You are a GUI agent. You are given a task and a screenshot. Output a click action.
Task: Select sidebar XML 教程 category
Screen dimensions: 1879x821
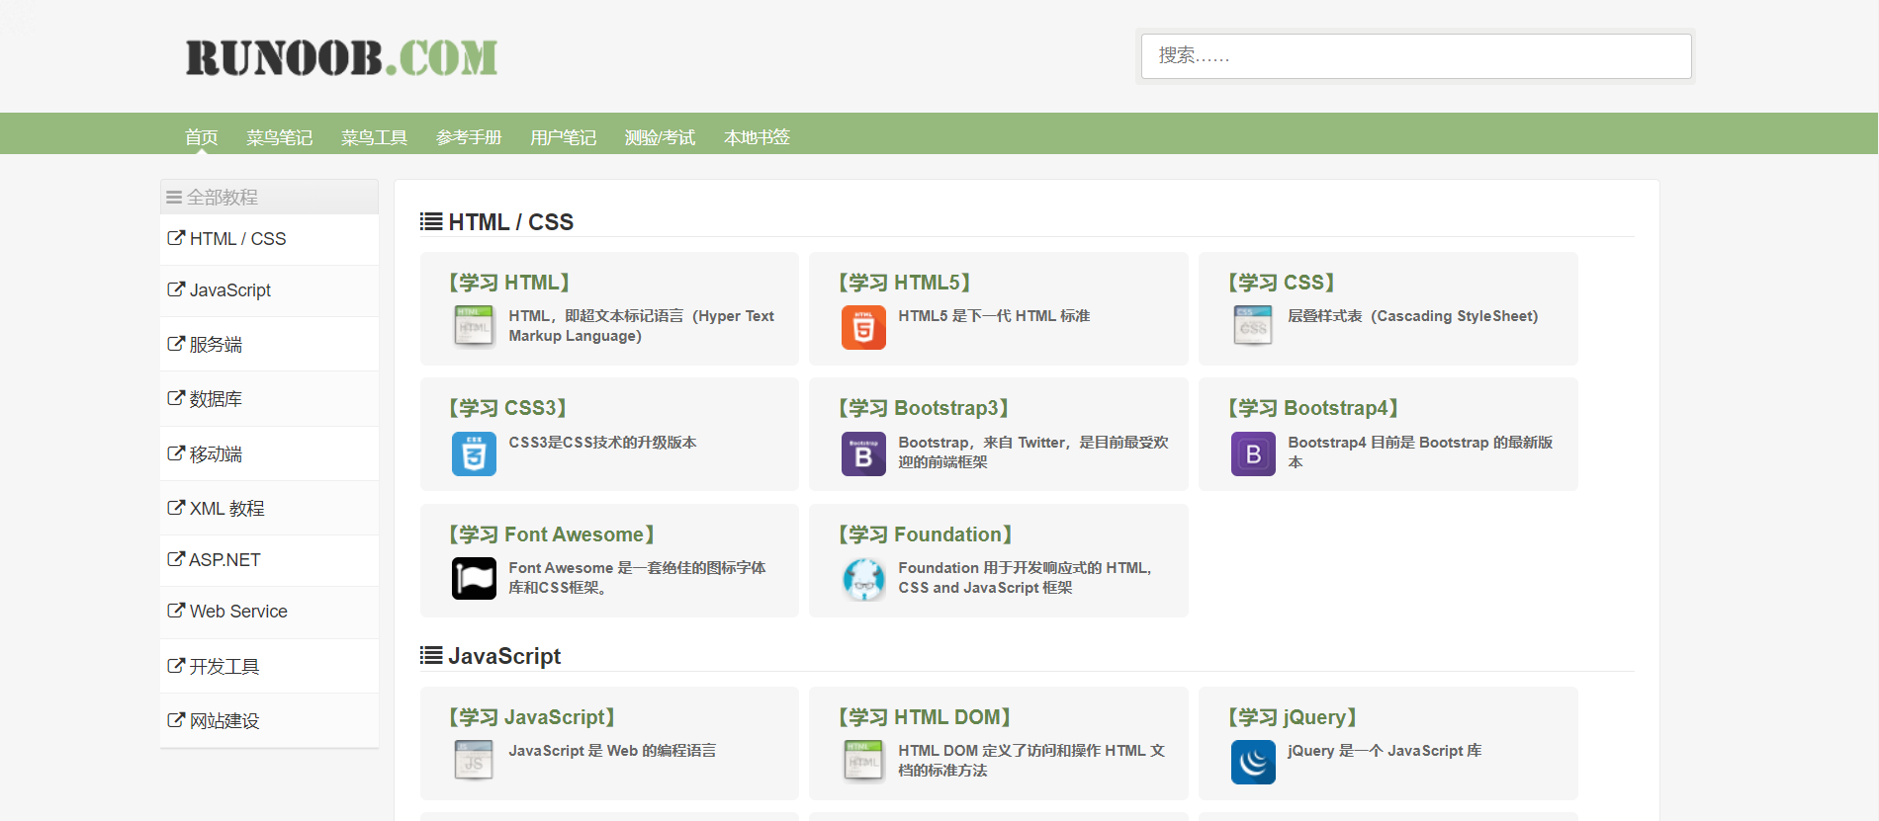[269, 508]
